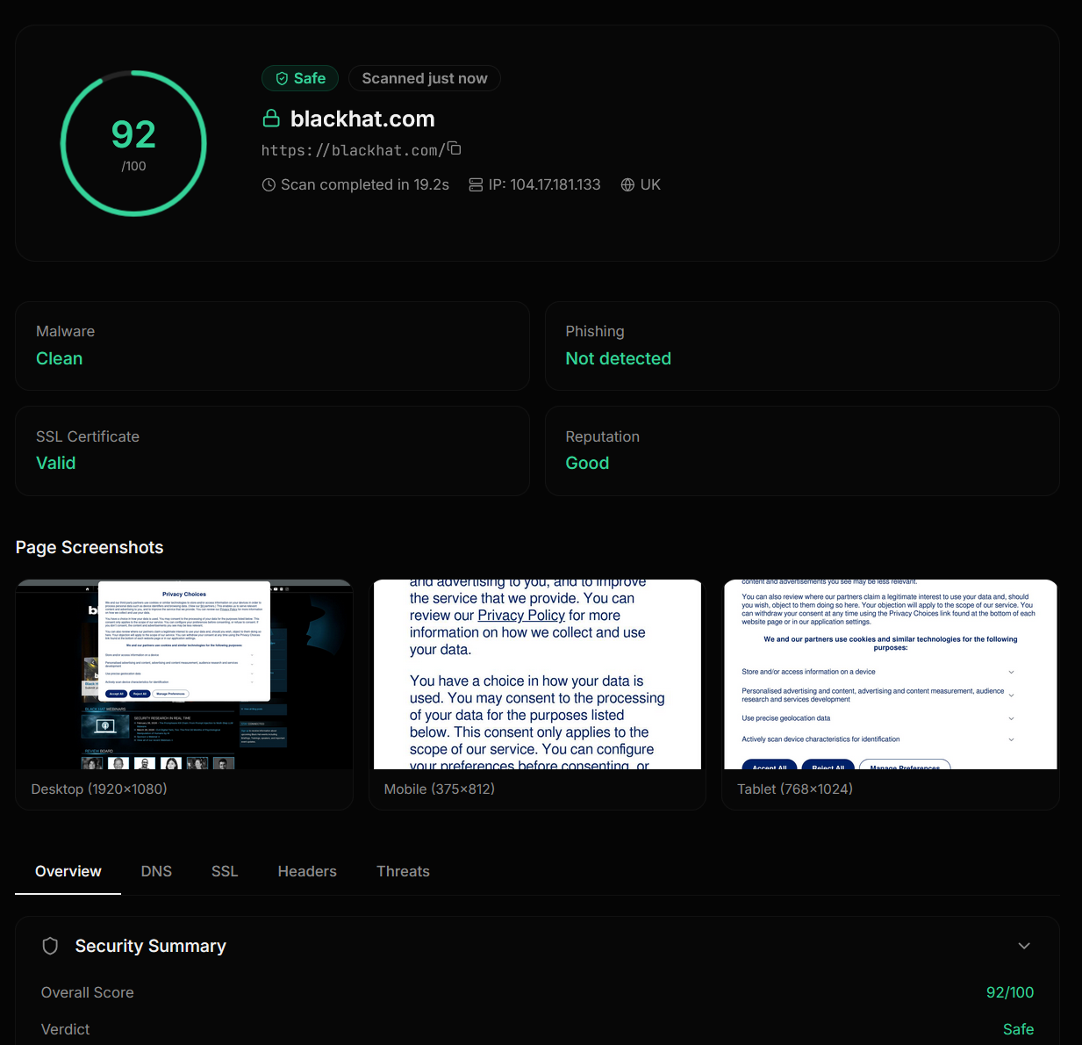Click the clock icon near scan time
The height and width of the screenshot is (1045, 1082).
click(269, 185)
